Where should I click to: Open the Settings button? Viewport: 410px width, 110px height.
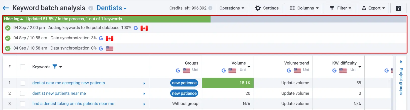pos(267,8)
